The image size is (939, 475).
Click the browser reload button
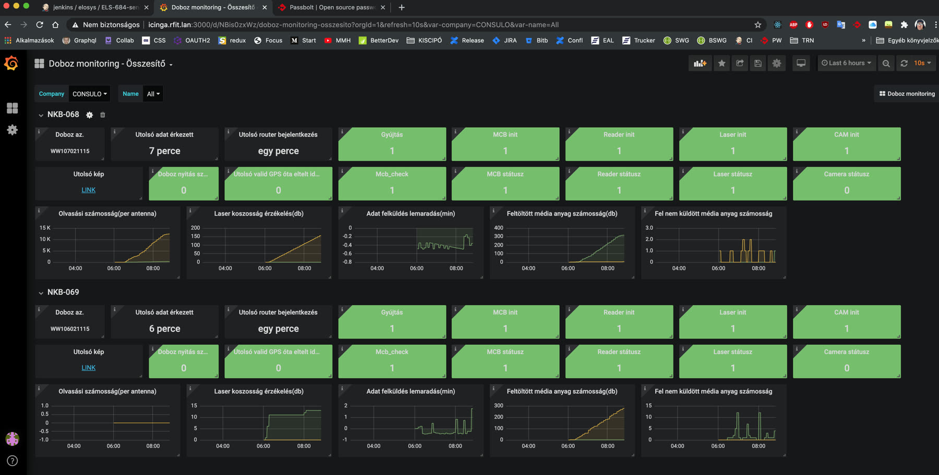tap(40, 24)
